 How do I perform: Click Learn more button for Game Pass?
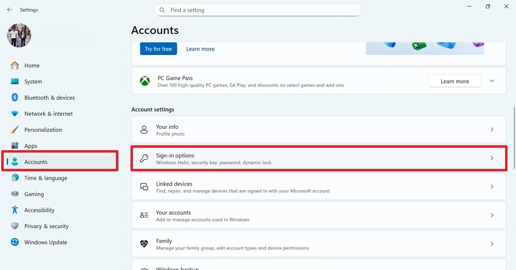(x=454, y=81)
